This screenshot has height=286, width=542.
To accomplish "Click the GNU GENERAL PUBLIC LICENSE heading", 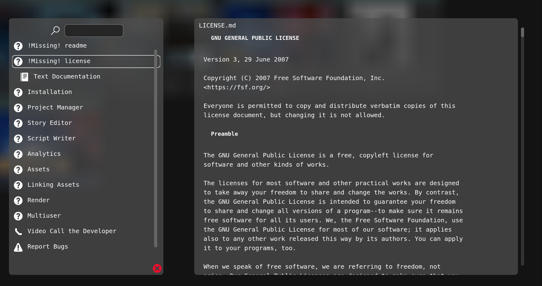I will [255, 38].
